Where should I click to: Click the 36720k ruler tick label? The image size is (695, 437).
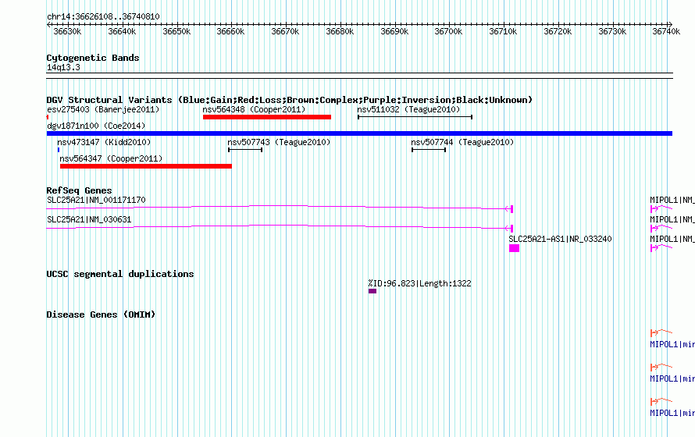pyautogui.click(x=558, y=31)
